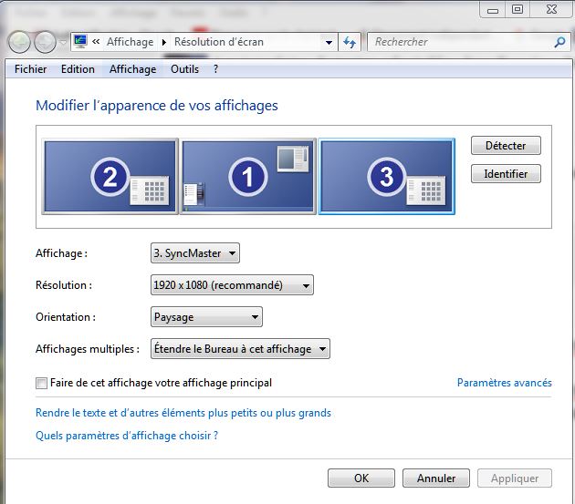Open the Outils menu
Screen dimensions: 575x504
point(184,69)
